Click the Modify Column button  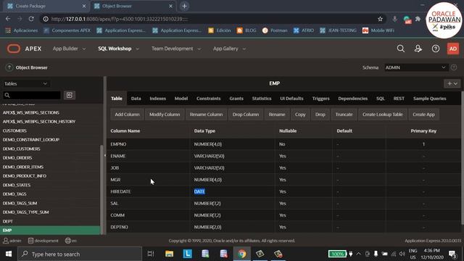[x=165, y=115]
